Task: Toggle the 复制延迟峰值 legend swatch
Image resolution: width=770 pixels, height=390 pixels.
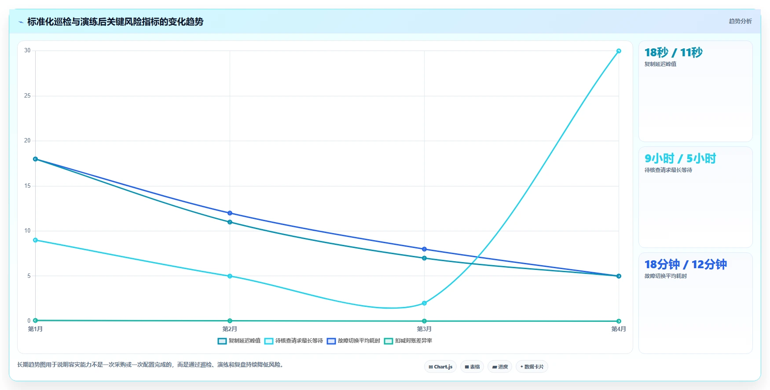Action: pyautogui.click(x=222, y=341)
